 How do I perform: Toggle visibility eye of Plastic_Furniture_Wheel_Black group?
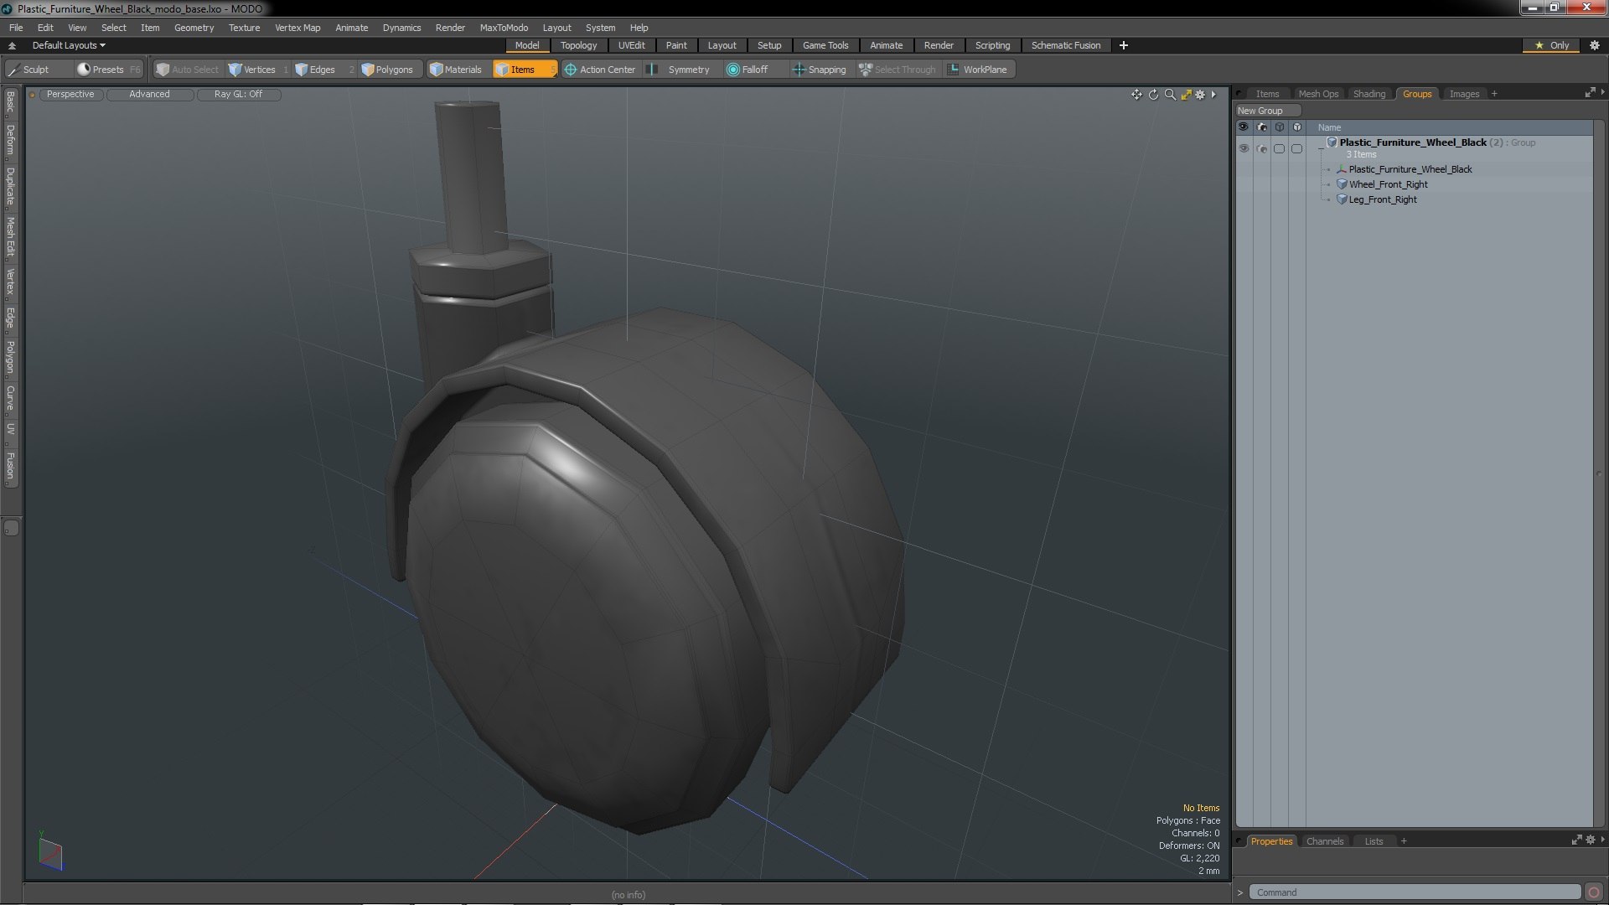[1244, 149]
